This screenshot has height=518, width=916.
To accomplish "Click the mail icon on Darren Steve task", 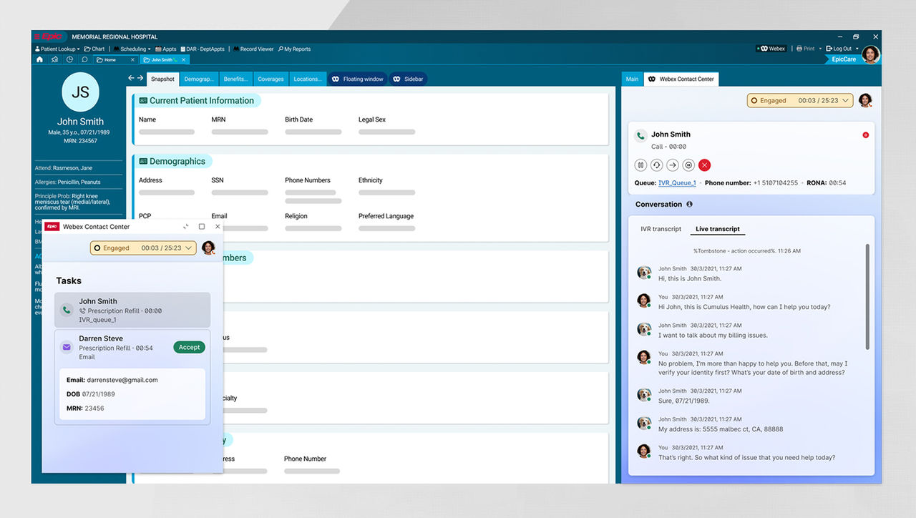I will (67, 347).
